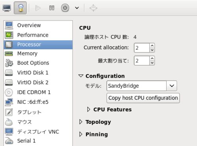The image size is (197, 146).
Task: Open the Overview hardware entry
Action: pos(38,25)
